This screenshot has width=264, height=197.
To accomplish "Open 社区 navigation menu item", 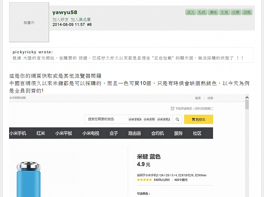I will point(197,133).
